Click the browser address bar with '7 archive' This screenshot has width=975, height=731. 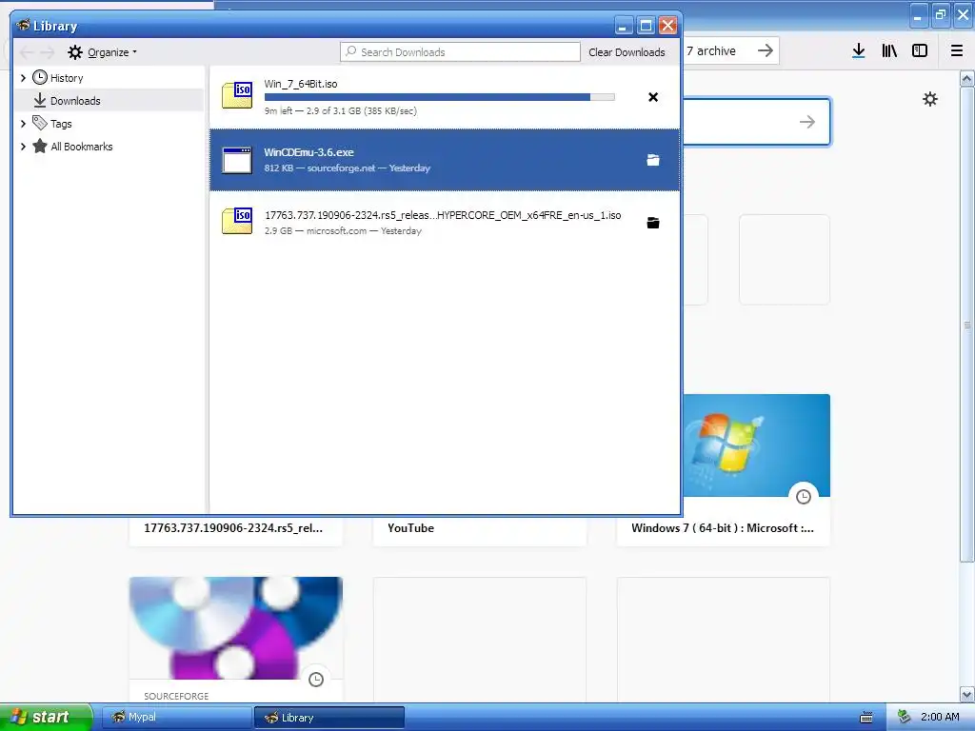pos(720,51)
